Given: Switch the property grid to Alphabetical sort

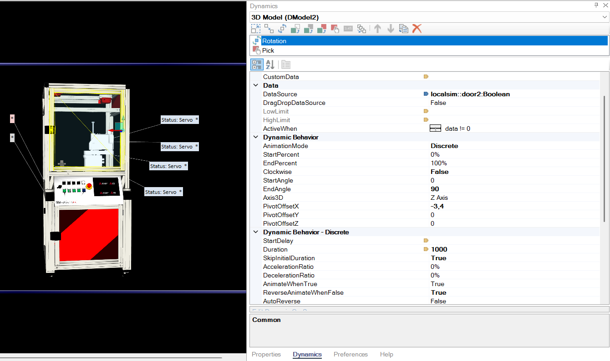Looking at the screenshot, I should click(x=270, y=64).
